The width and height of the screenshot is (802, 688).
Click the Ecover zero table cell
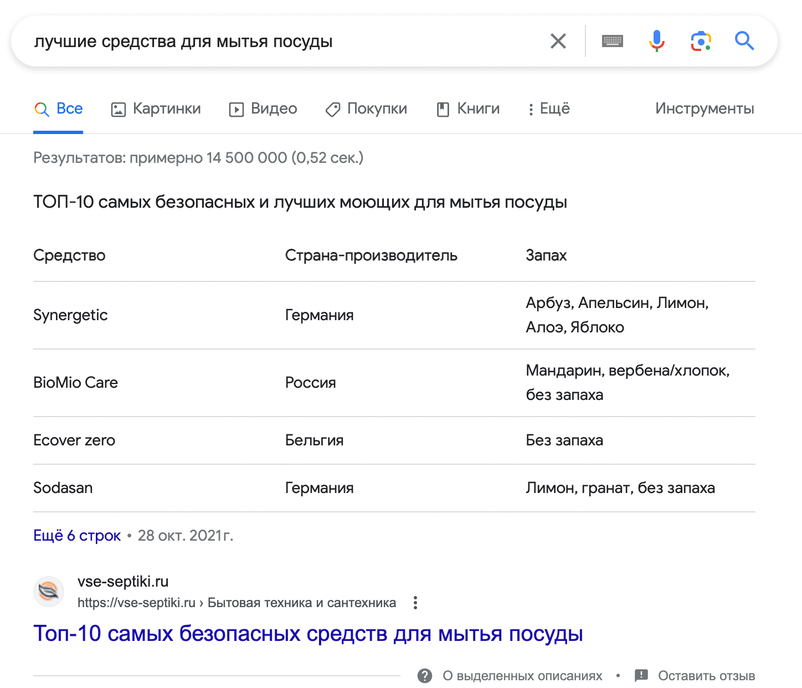[74, 440]
